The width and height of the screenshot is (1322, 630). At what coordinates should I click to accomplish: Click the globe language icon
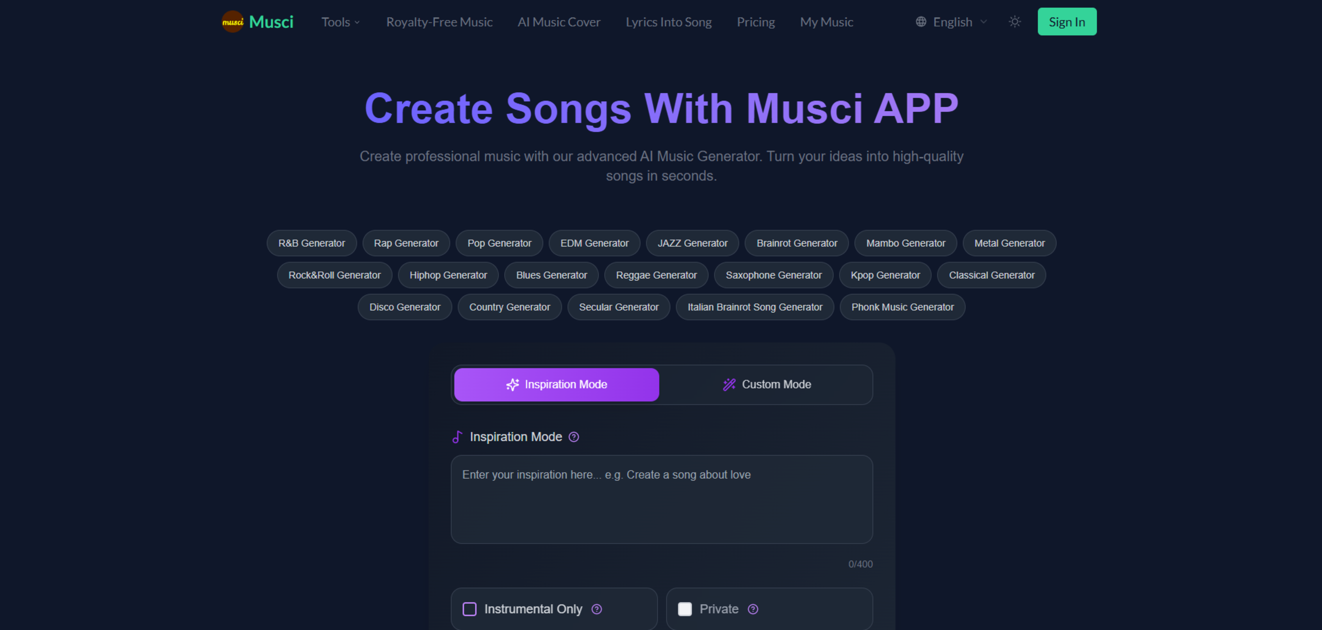tap(921, 22)
